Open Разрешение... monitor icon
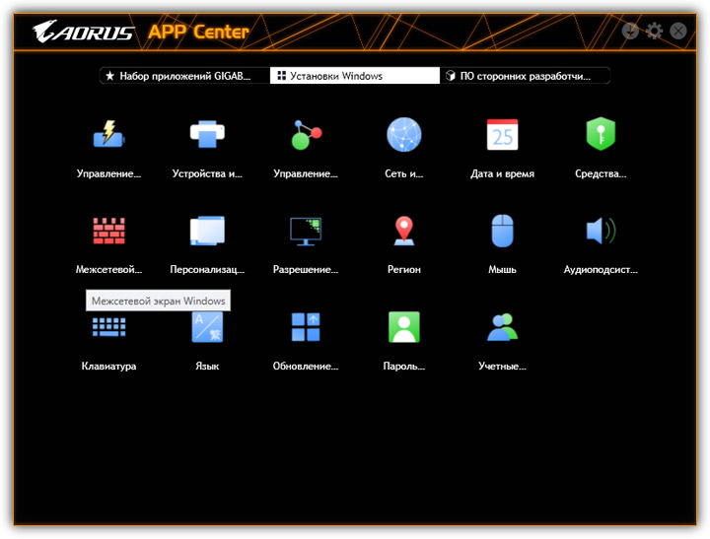Image resolution: width=710 pixels, height=539 pixels. pyautogui.click(x=306, y=231)
